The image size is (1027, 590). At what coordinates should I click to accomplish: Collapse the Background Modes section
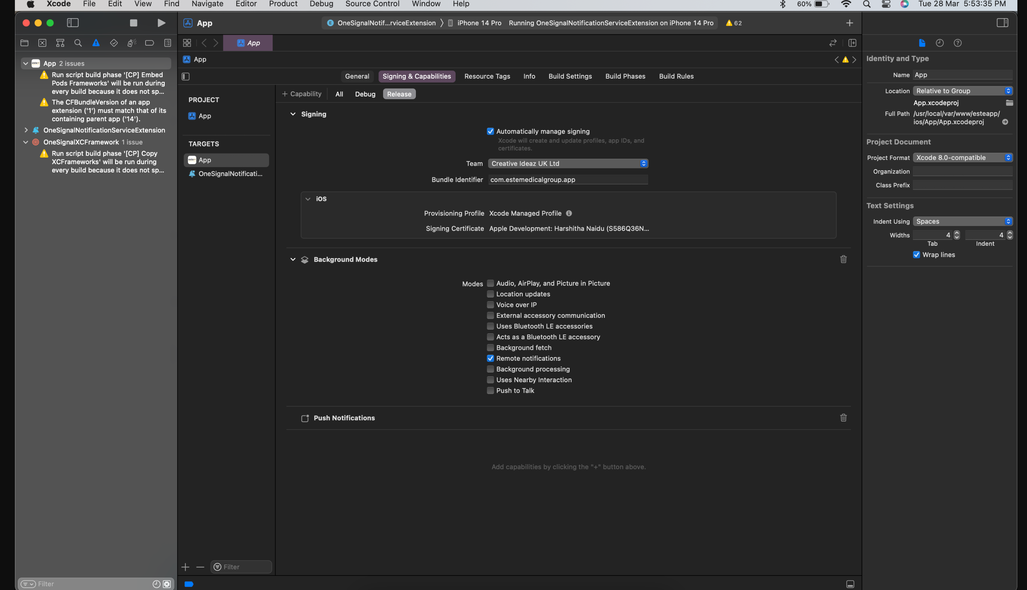[x=292, y=259]
